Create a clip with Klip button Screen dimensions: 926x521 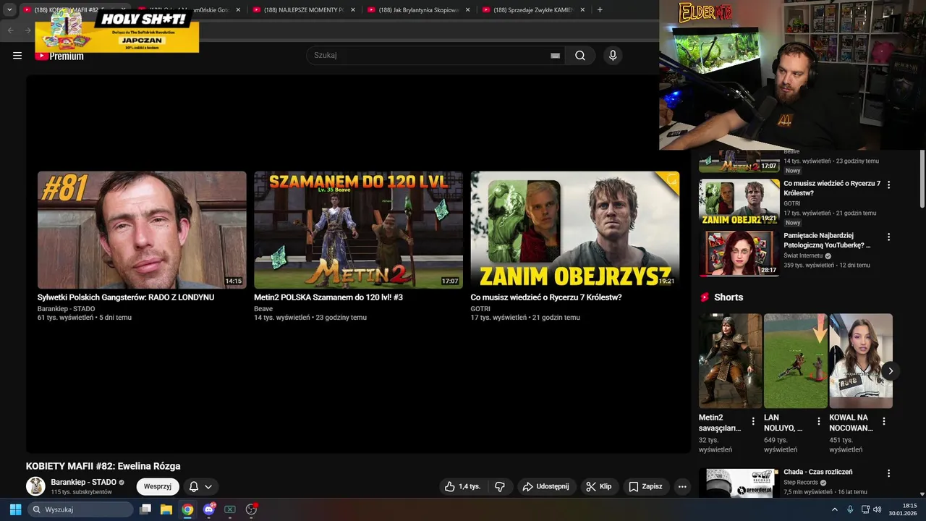tap(599, 487)
